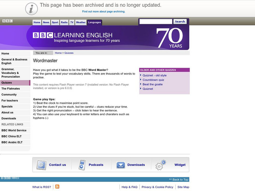255x191 pixels.
Task: Visit BBC China ELT related link
Action: pos(15,136)
